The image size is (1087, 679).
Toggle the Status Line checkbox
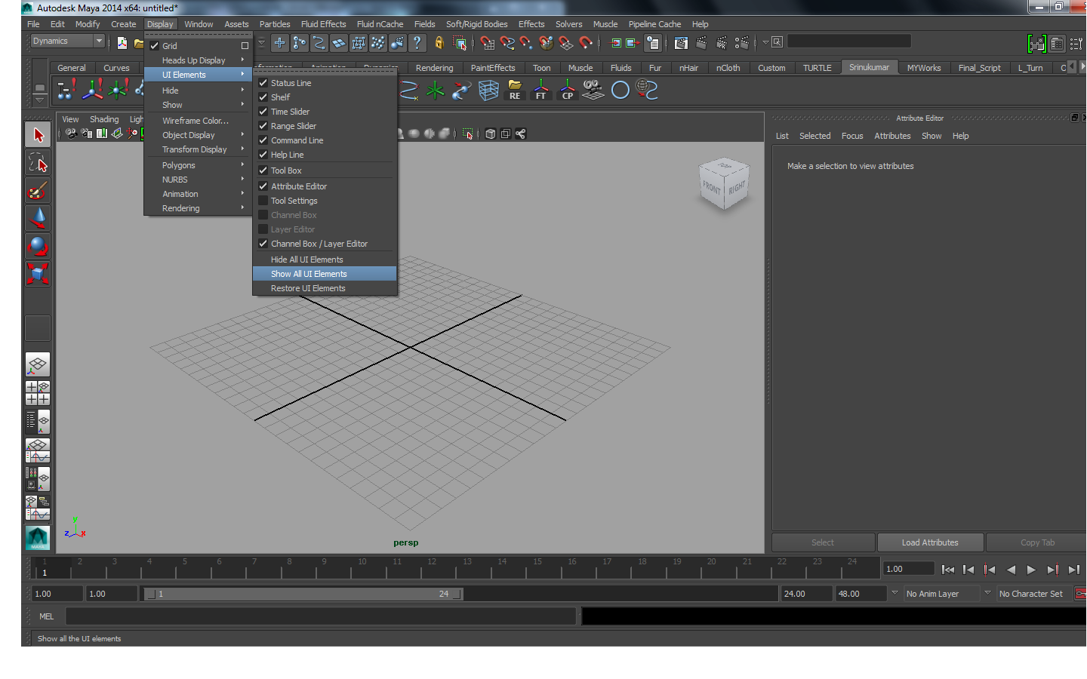point(263,83)
